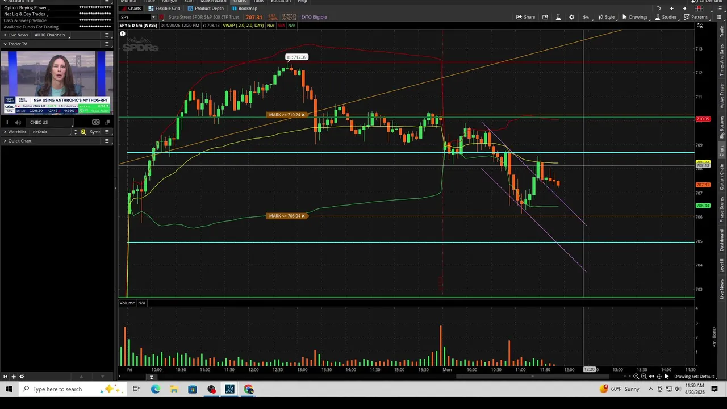Click the SPY symbol input field
Screen dimensions: 727x409
[x=135, y=17]
